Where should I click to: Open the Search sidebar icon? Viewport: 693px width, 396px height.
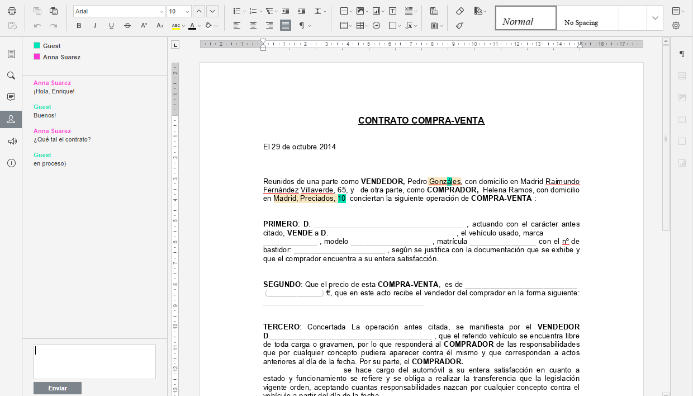(11, 76)
